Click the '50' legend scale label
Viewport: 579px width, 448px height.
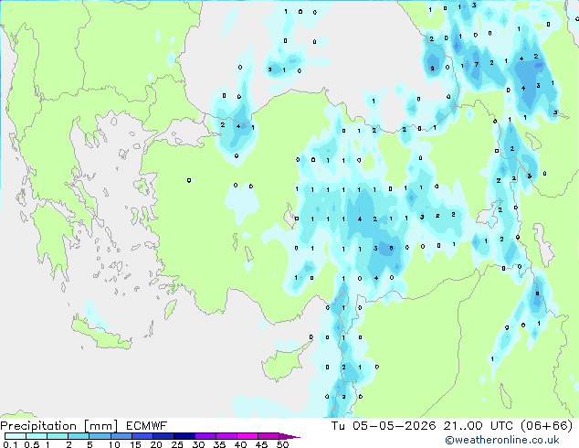(x=282, y=444)
